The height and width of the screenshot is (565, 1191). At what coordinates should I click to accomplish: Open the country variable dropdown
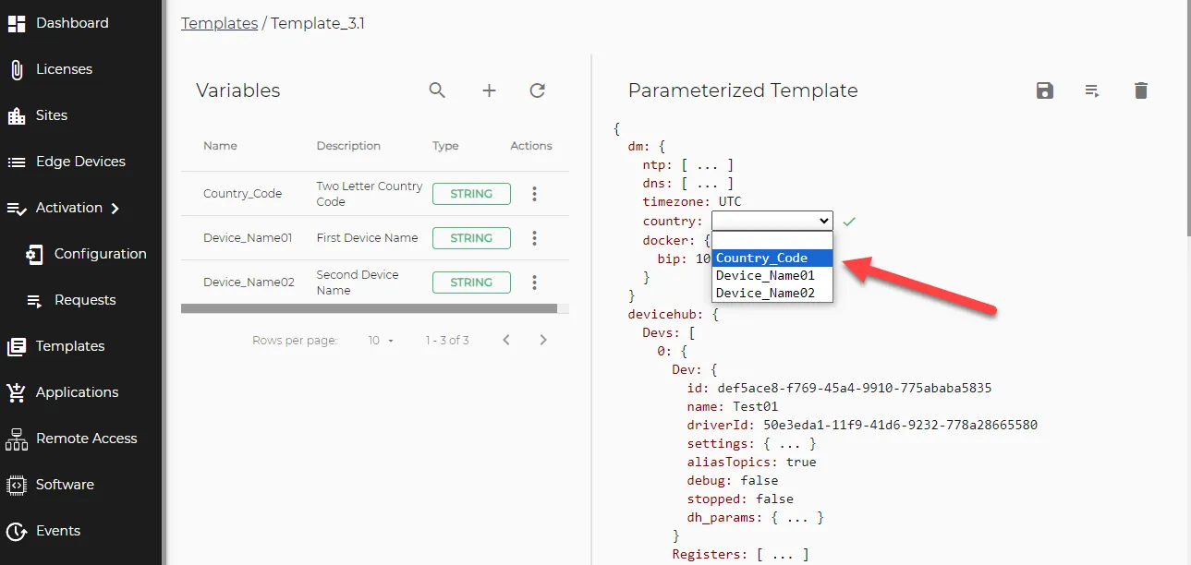[772, 221]
